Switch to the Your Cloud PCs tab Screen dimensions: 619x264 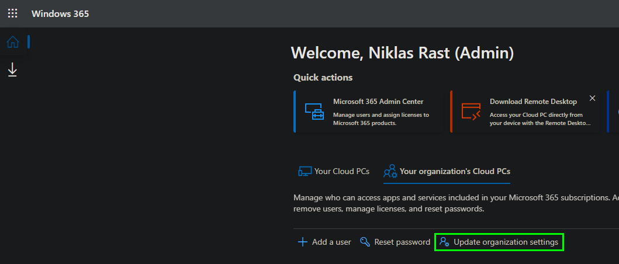[x=341, y=171]
